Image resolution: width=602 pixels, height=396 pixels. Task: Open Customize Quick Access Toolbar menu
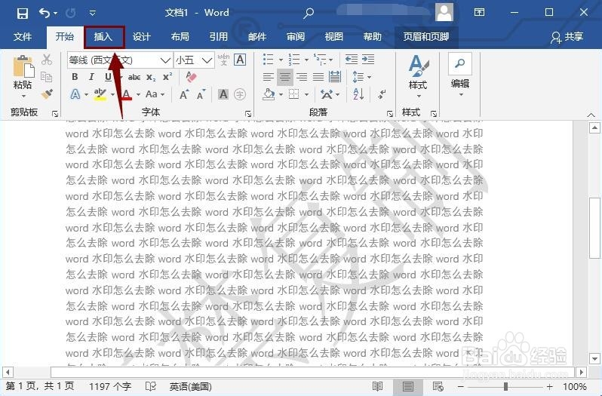[x=93, y=13]
